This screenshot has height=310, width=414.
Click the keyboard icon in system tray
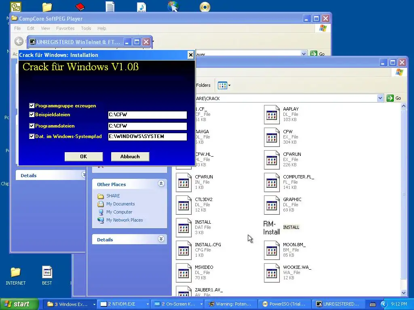click(372, 304)
